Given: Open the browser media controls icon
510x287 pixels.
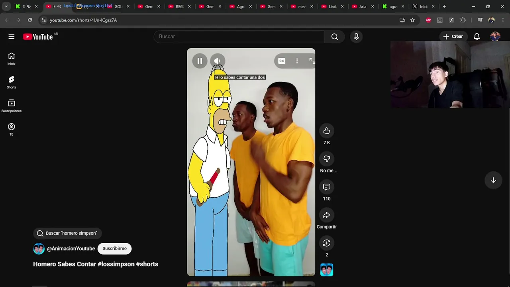Looking at the screenshot, I should click(480, 20).
